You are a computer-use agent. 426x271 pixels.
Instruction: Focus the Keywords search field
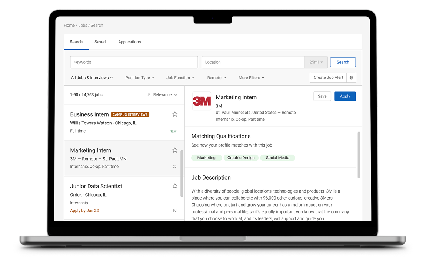tap(134, 62)
